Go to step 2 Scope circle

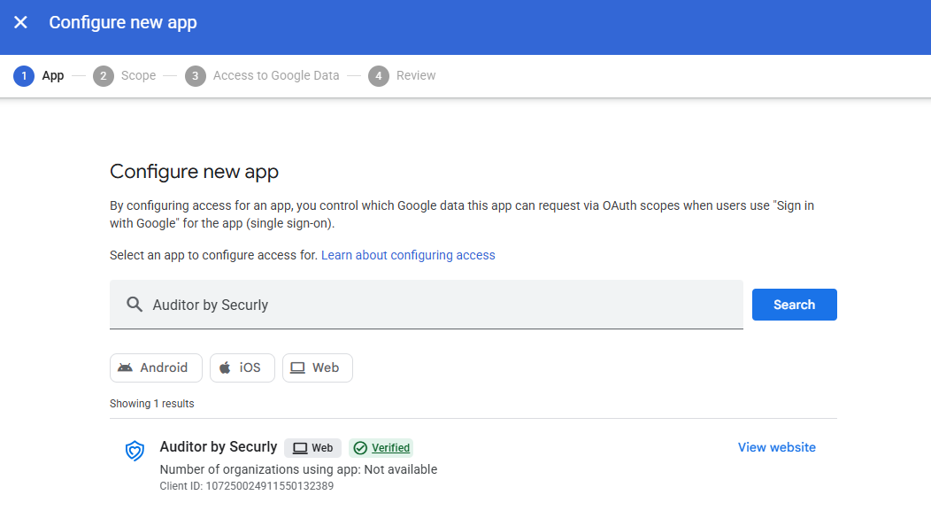104,76
